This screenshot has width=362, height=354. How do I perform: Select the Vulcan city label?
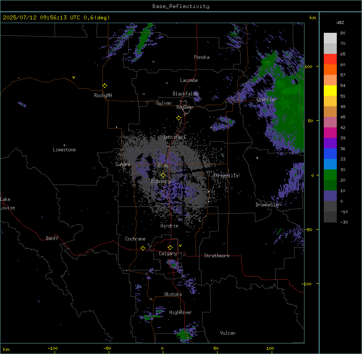click(x=228, y=333)
